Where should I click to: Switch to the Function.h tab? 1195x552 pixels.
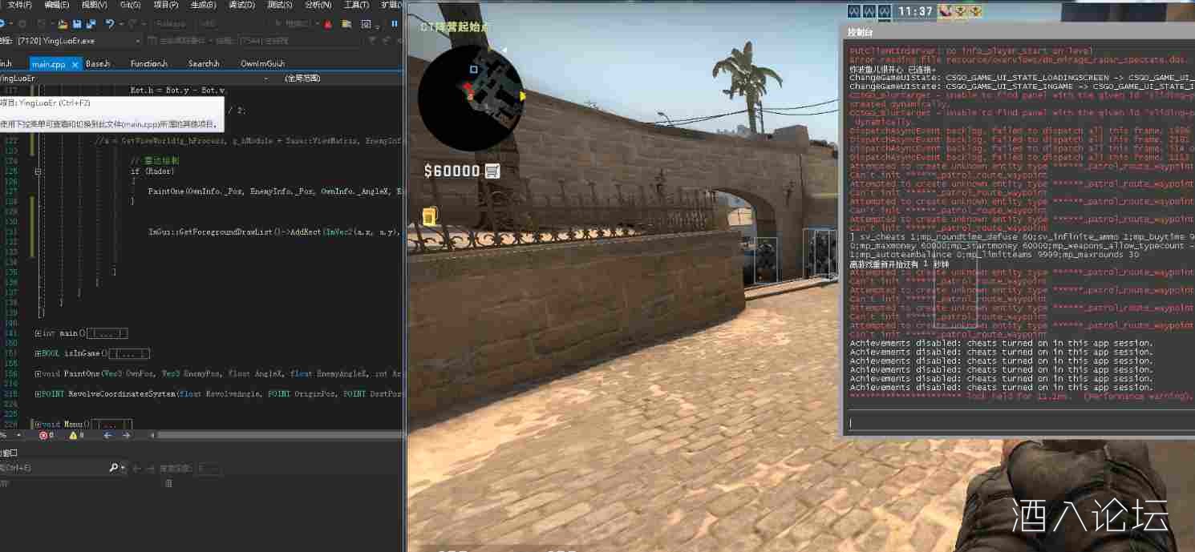click(148, 63)
